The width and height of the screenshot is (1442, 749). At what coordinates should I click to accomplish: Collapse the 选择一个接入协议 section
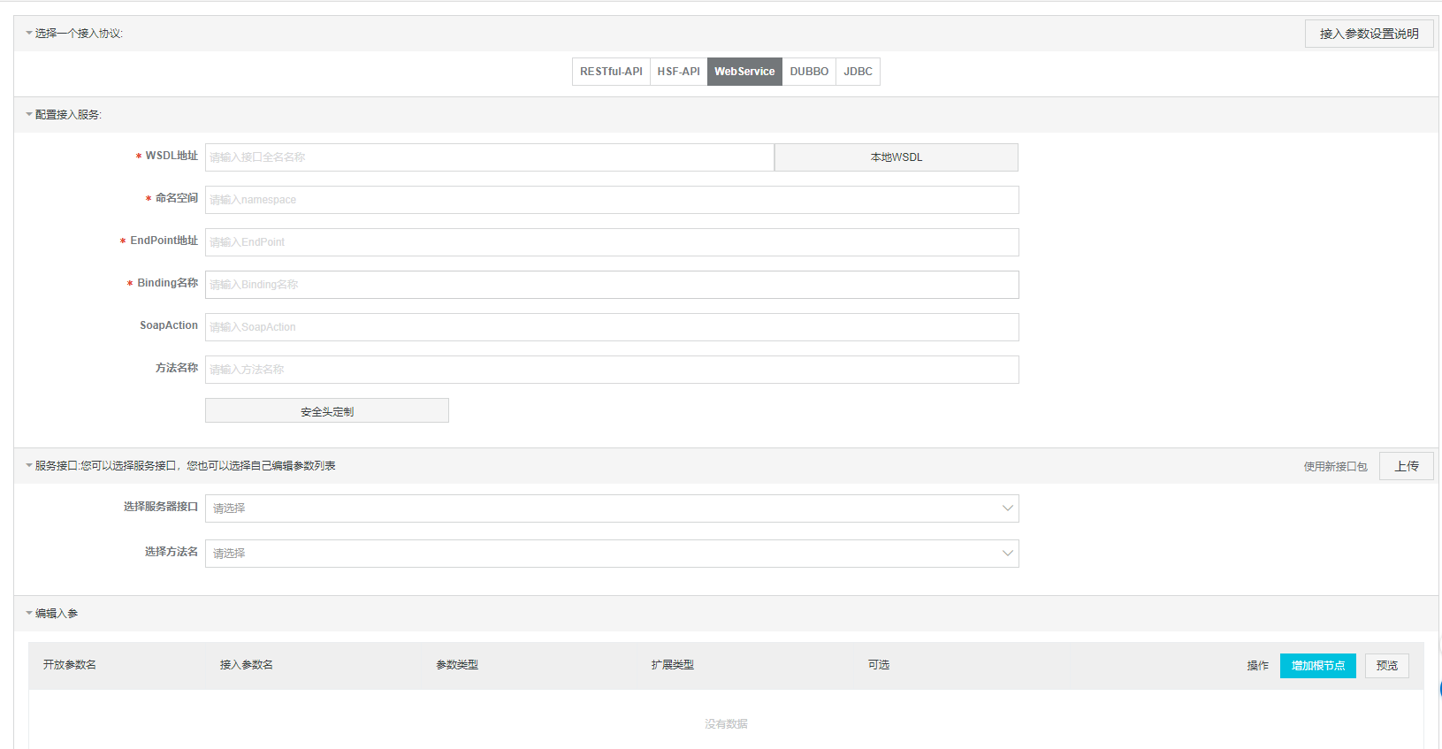click(29, 34)
